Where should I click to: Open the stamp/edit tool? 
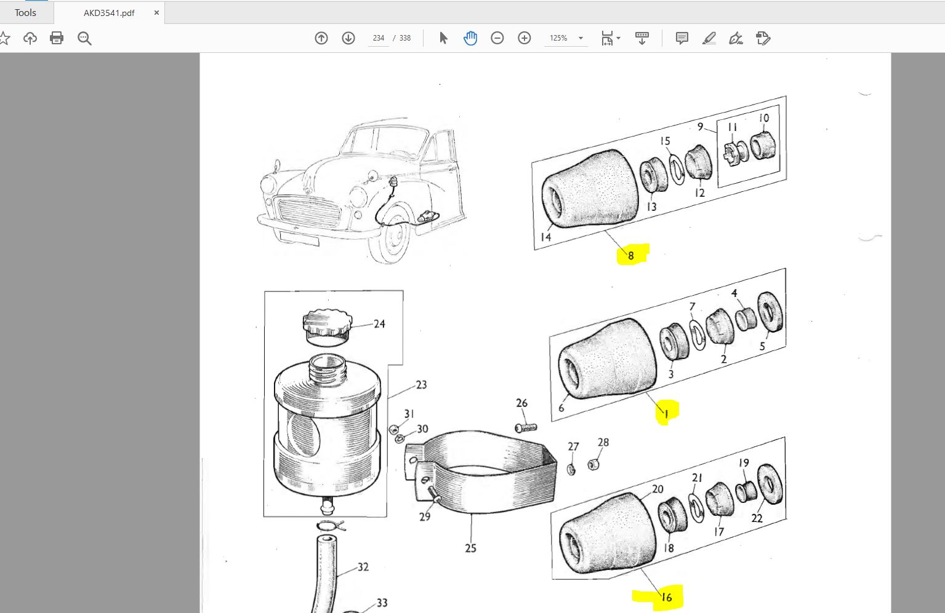click(x=763, y=38)
